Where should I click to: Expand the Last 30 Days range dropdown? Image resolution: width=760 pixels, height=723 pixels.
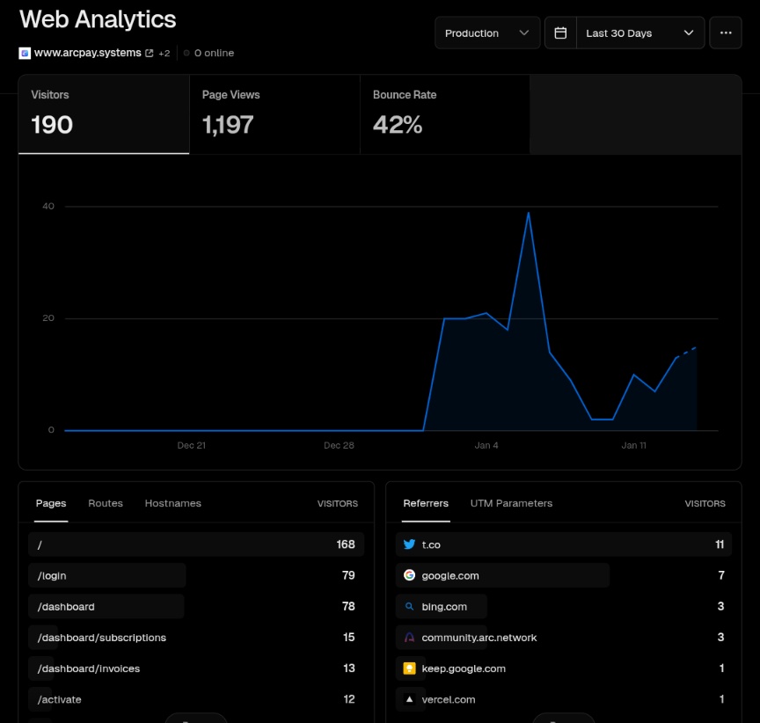pos(640,33)
